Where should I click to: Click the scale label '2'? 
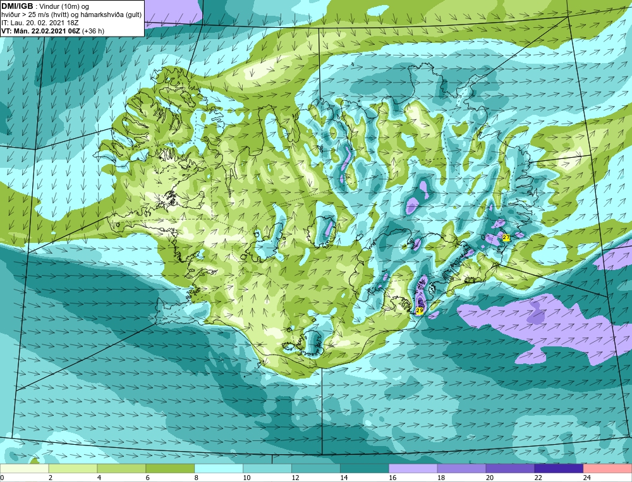[51, 478]
